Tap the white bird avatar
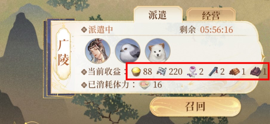Image resolution: width=270 pixels, height=124 pixels. click(x=128, y=51)
